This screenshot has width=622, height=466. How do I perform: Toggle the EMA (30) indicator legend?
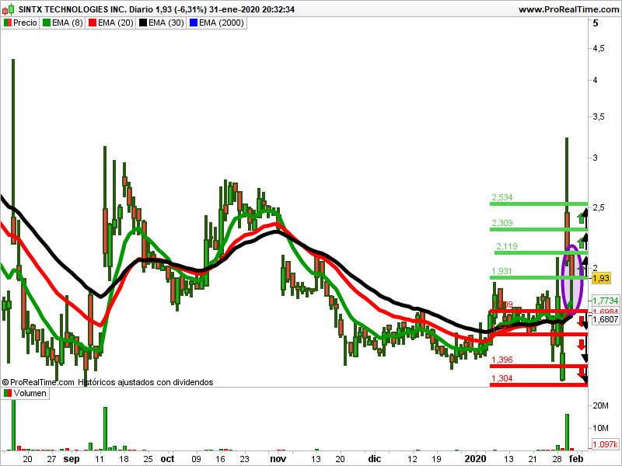[x=162, y=23]
